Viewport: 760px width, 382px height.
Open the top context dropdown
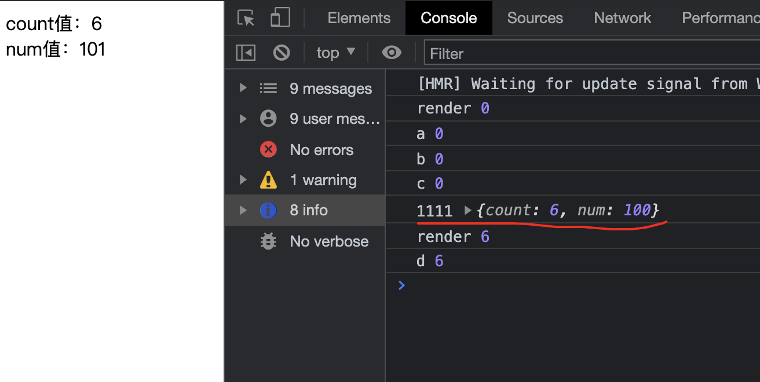point(335,53)
